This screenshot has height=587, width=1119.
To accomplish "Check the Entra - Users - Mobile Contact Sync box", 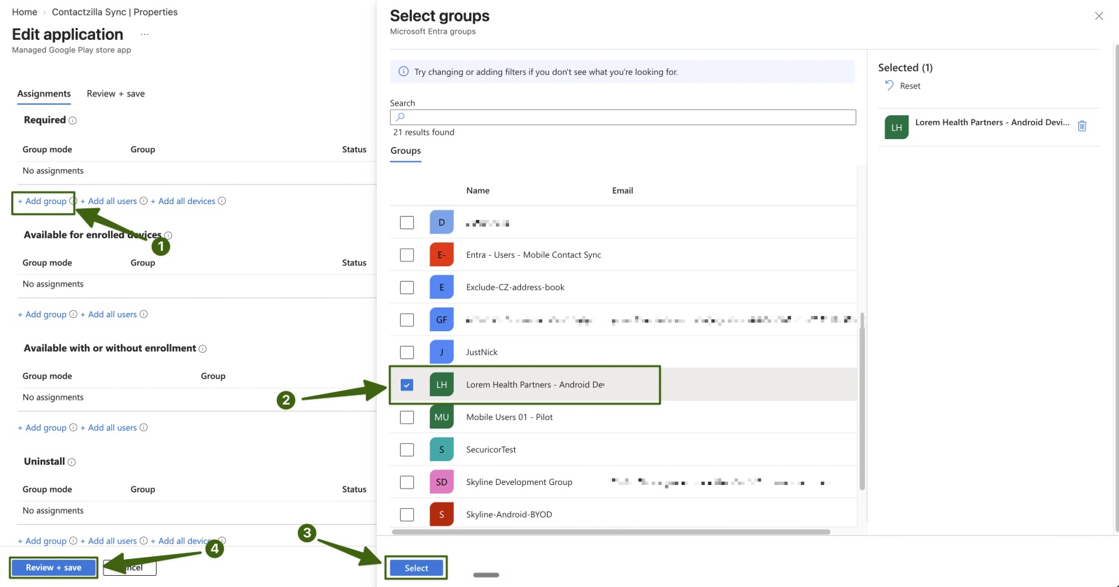I will coord(407,255).
